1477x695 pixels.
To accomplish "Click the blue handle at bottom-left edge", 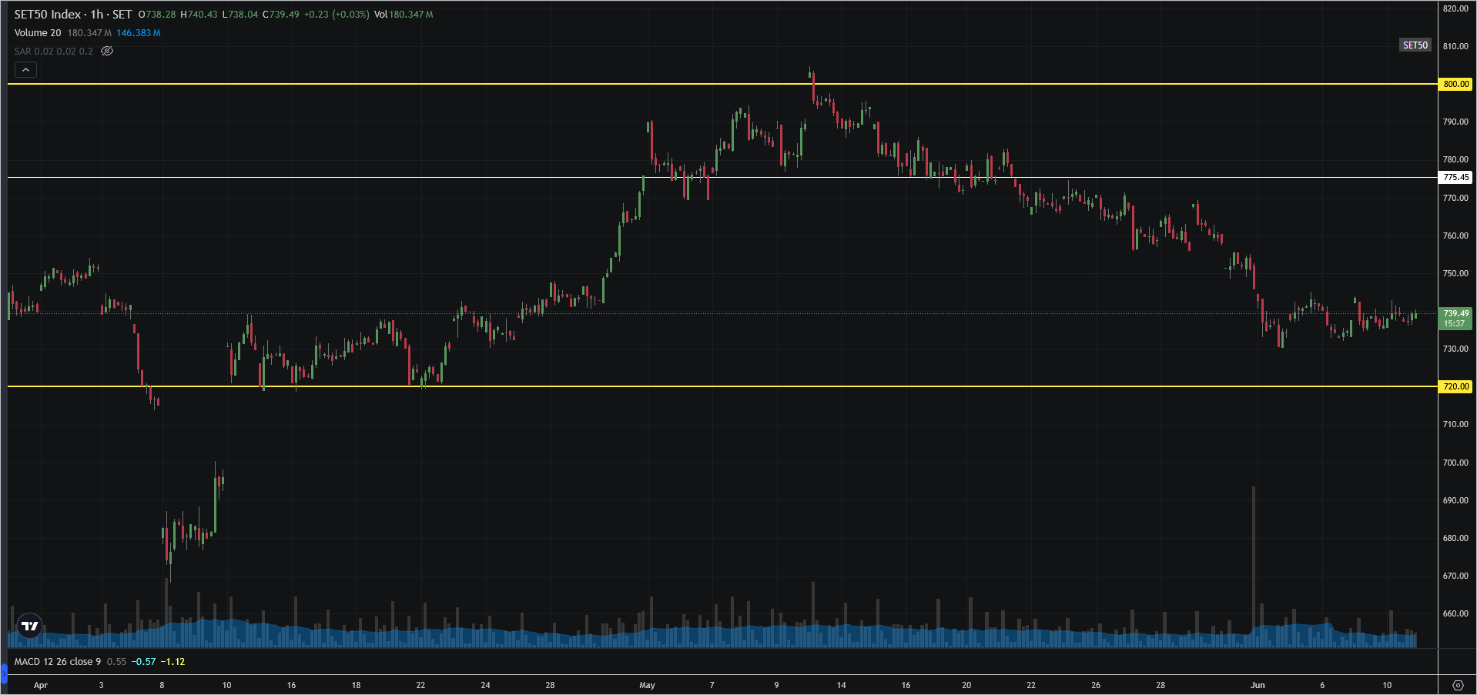I will pos(3,675).
